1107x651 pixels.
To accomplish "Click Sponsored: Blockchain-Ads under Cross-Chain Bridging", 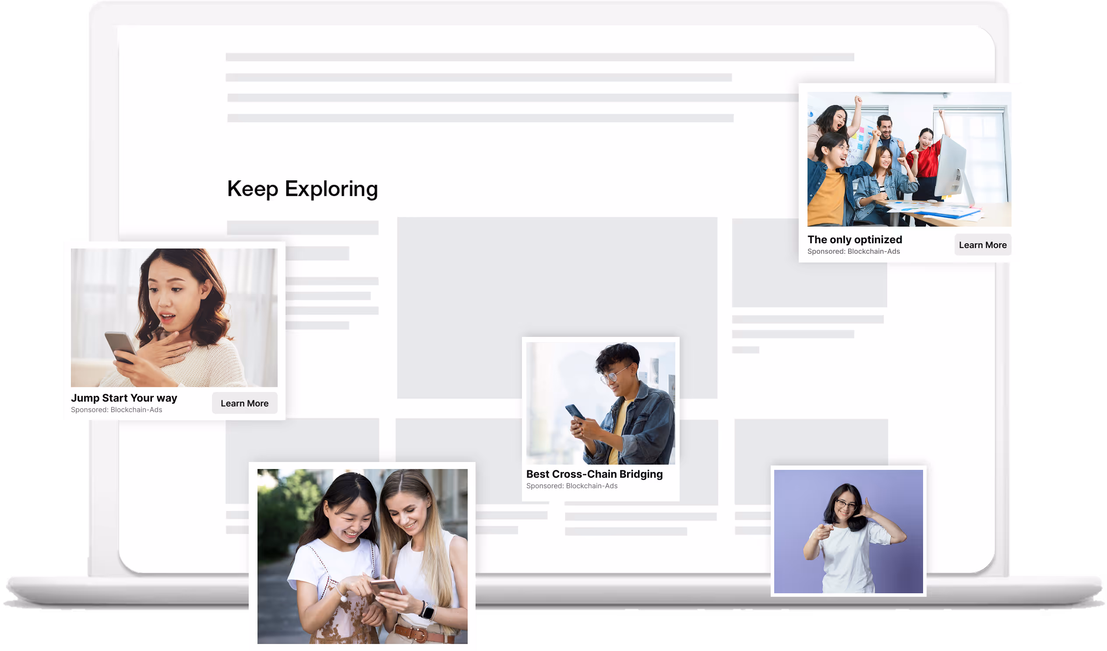I will pos(571,486).
